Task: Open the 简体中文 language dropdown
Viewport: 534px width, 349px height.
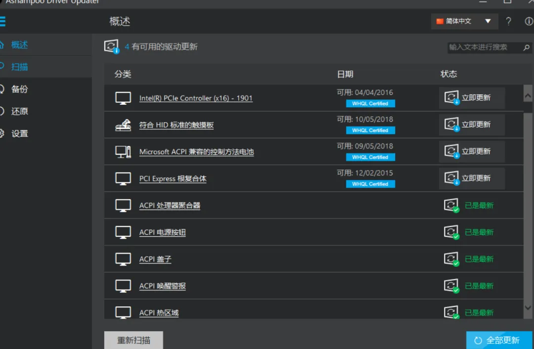Action: (464, 21)
